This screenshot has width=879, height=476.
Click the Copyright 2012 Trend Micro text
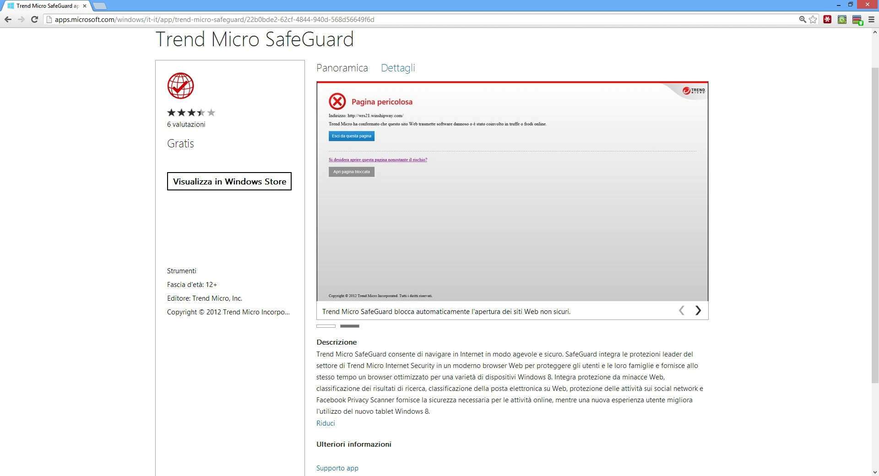click(228, 312)
